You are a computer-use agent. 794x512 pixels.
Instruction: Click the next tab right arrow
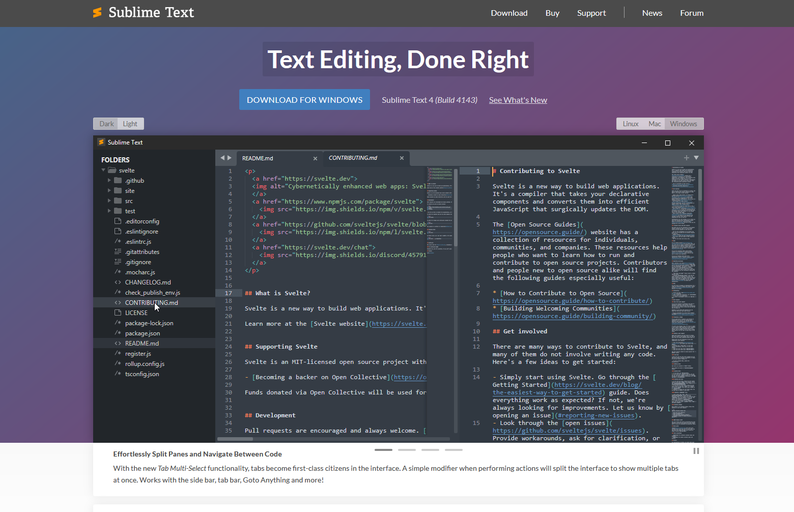pos(230,158)
